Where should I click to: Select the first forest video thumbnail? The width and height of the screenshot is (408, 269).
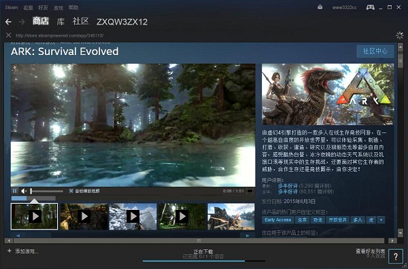coord(35,216)
